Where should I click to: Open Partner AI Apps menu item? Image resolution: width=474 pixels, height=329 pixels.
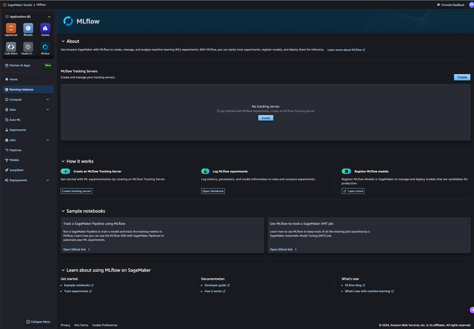click(x=28, y=66)
